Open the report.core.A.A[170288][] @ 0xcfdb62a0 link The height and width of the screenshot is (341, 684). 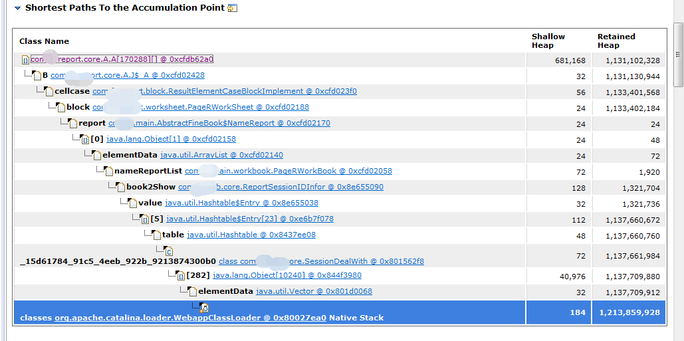pyautogui.click(x=122, y=59)
